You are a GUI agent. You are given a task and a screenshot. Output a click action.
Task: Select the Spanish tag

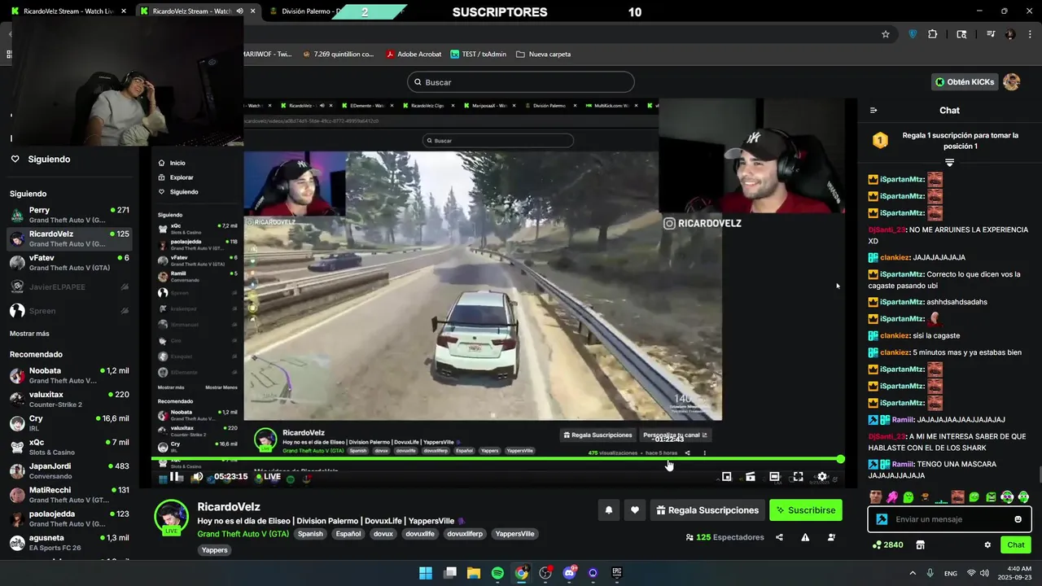pyautogui.click(x=310, y=534)
